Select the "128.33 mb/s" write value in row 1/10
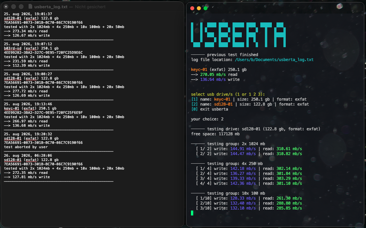 [243, 198]
